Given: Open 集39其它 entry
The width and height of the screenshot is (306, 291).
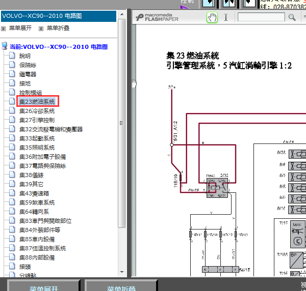Looking at the screenshot, I should [x=31, y=184].
